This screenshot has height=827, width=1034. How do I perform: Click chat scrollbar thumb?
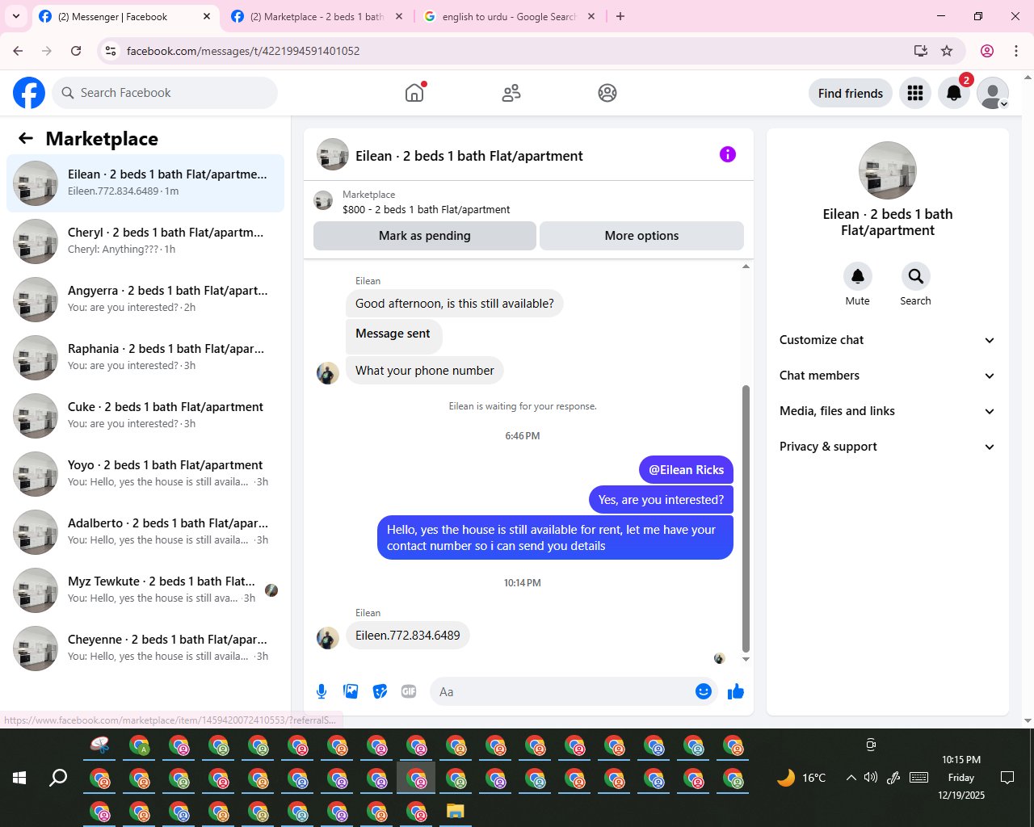(746, 518)
